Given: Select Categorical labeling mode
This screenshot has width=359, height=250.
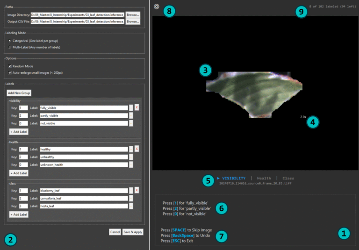Looking at the screenshot, I should click(x=10, y=41).
